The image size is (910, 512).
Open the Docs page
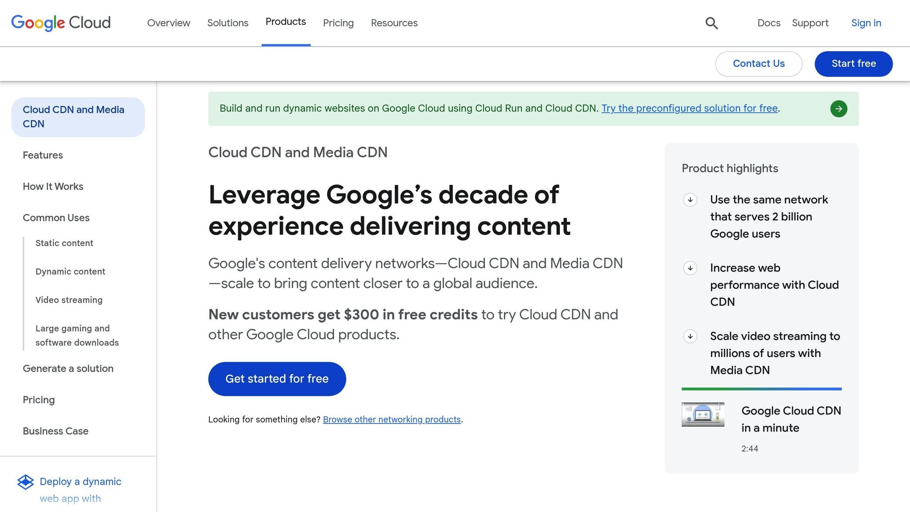click(x=768, y=23)
